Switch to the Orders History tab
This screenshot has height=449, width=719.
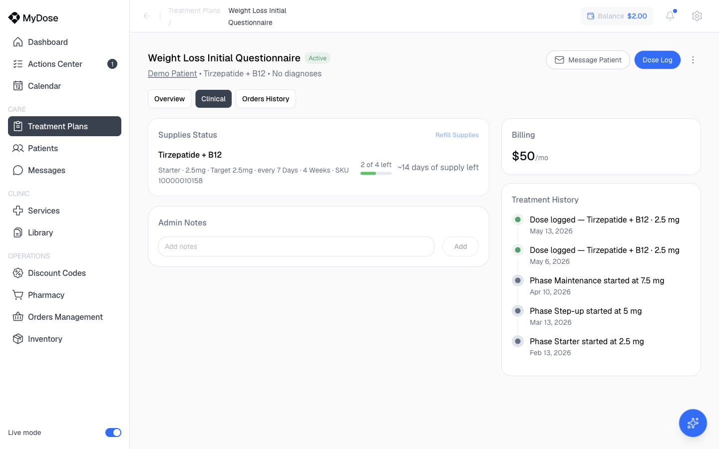coord(266,99)
